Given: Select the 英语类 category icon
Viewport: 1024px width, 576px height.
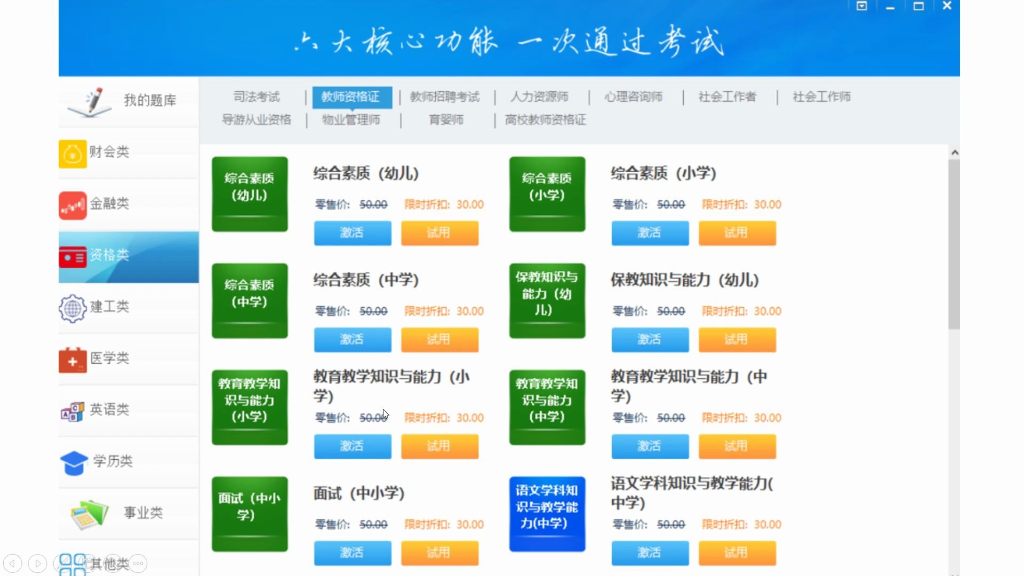Looking at the screenshot, I should click(73, 409).
